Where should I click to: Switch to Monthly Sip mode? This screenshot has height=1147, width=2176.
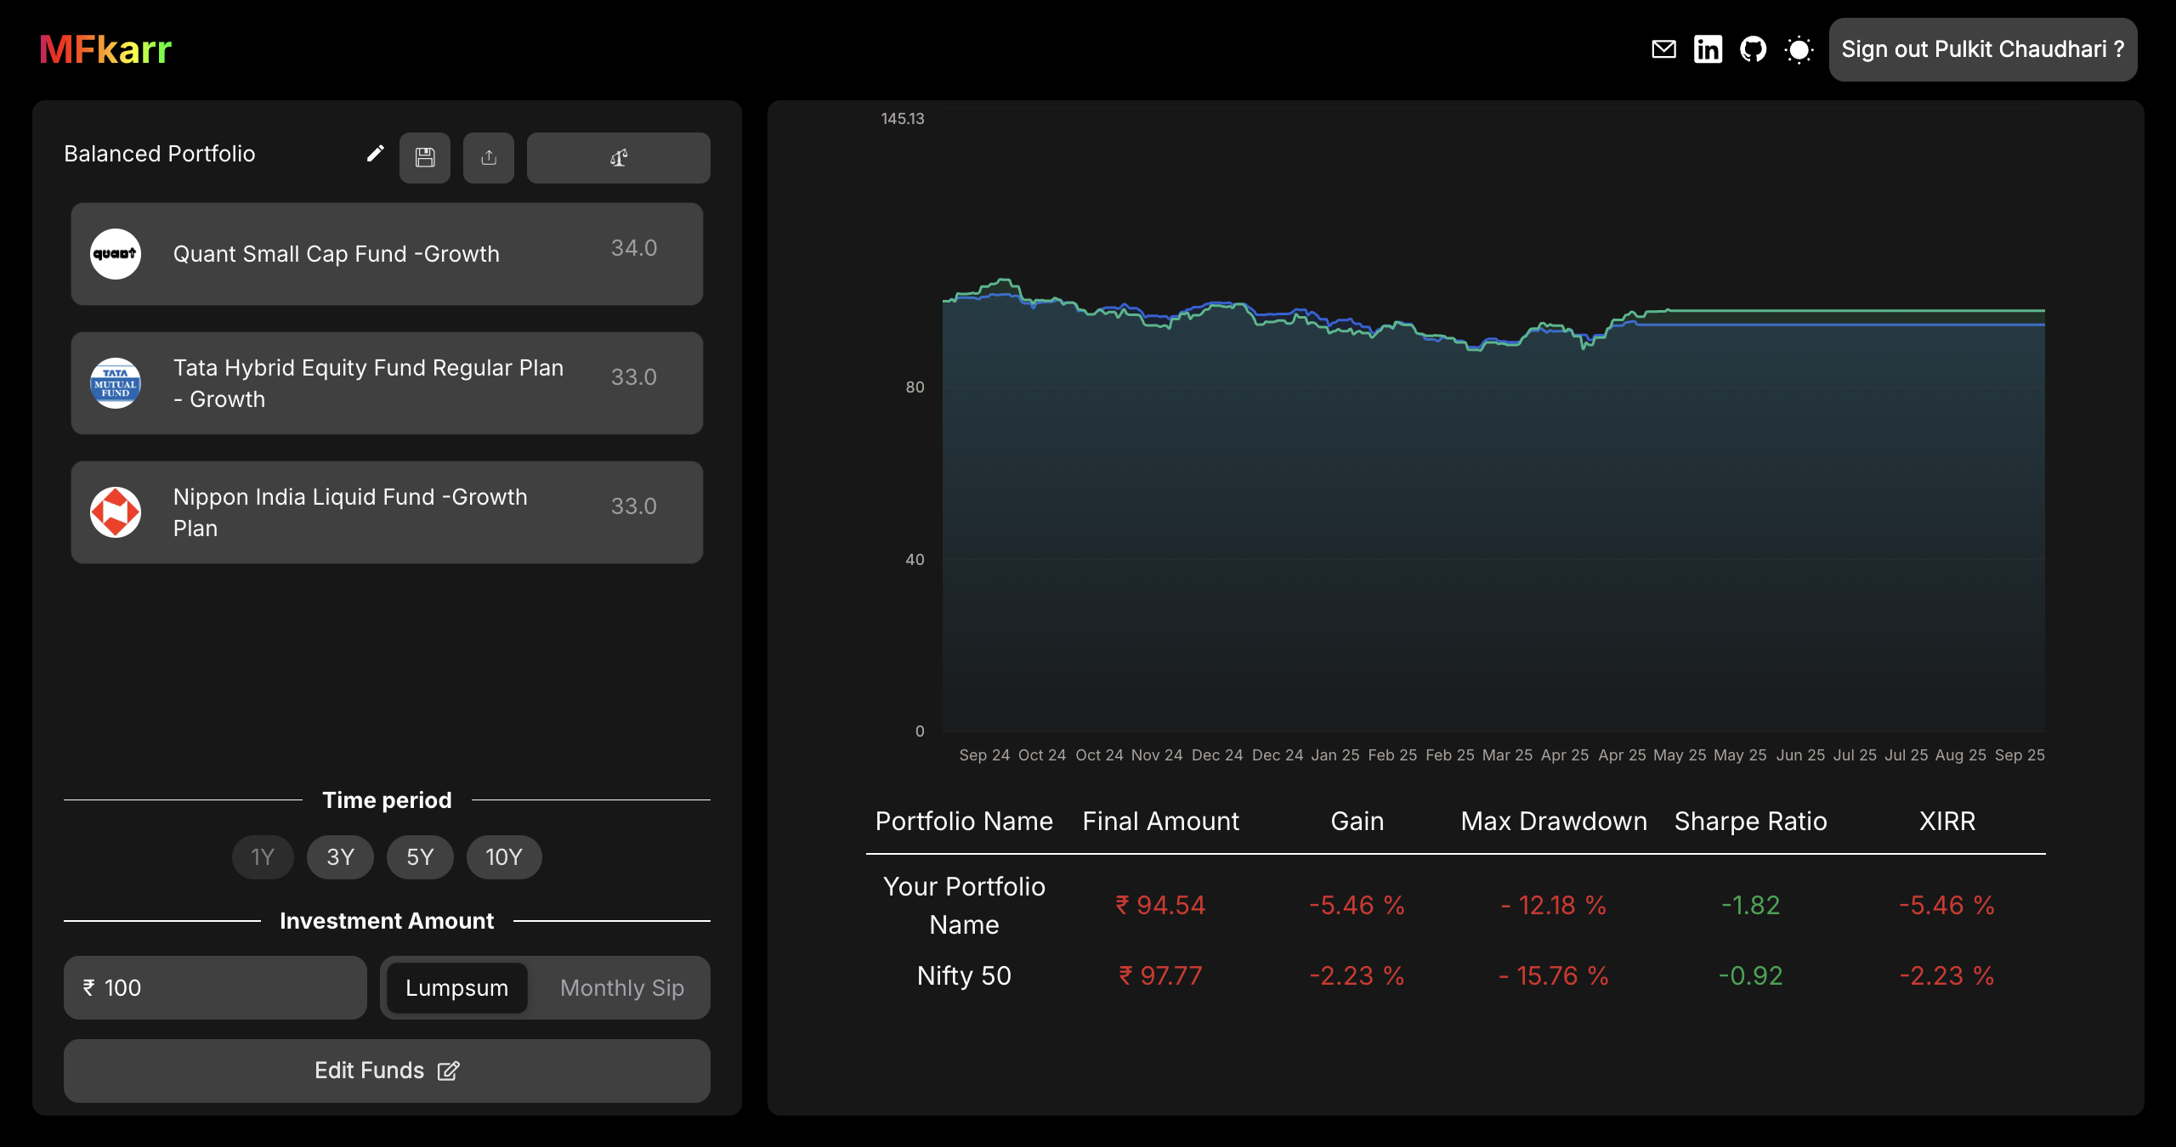(621, 987)
